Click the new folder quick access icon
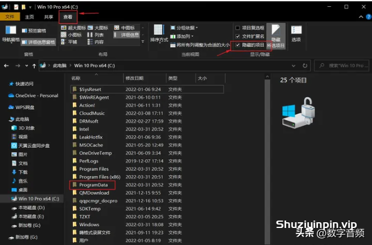Image resolution: width=372 pixels, height=245 pixels. (x=23, y=7)
